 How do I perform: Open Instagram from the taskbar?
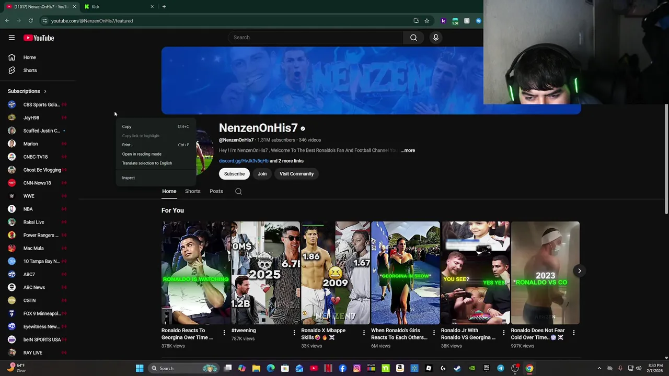click(x=357, y=368)
